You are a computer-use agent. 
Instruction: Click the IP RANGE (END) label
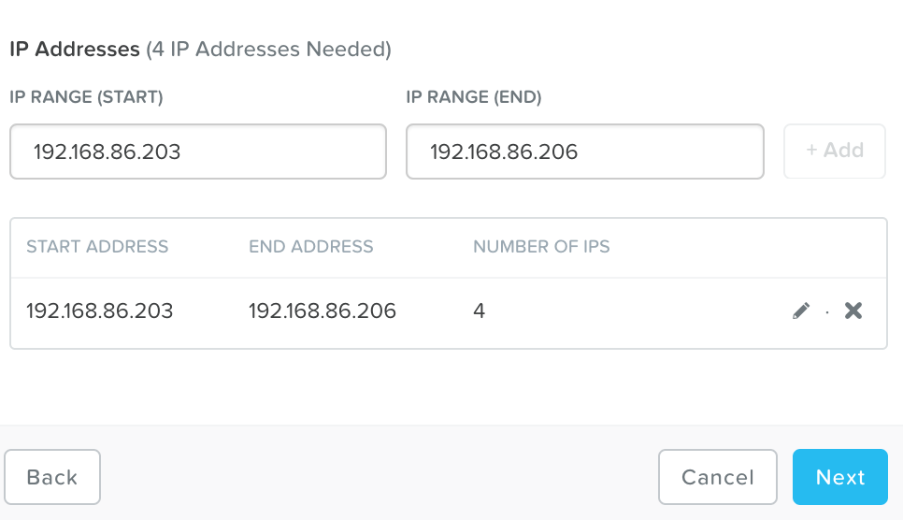[x=473, y=97]
